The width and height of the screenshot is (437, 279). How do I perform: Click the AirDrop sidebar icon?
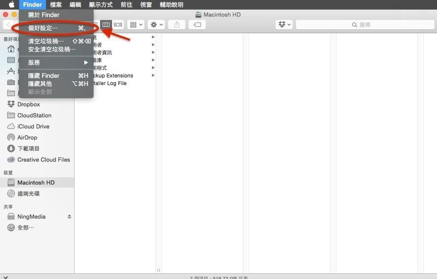[11, 138]
